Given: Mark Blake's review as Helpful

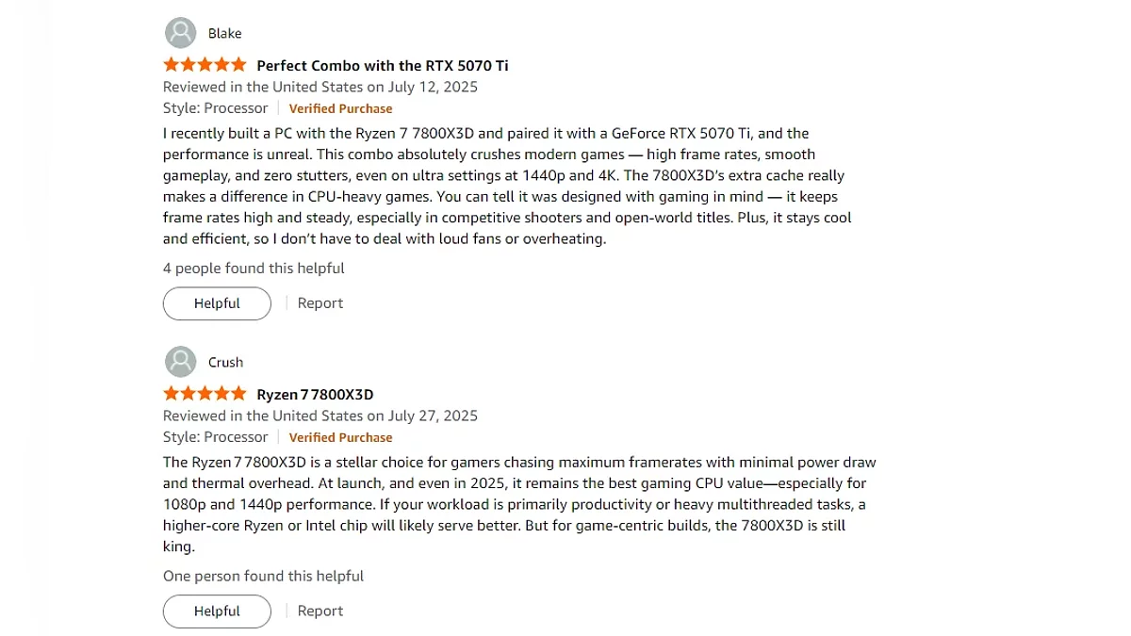Looking at the screenshot, I should [x=217, y=303].
